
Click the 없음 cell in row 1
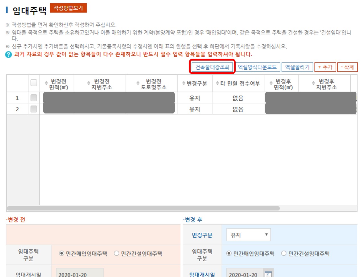[x=238, y=98]
